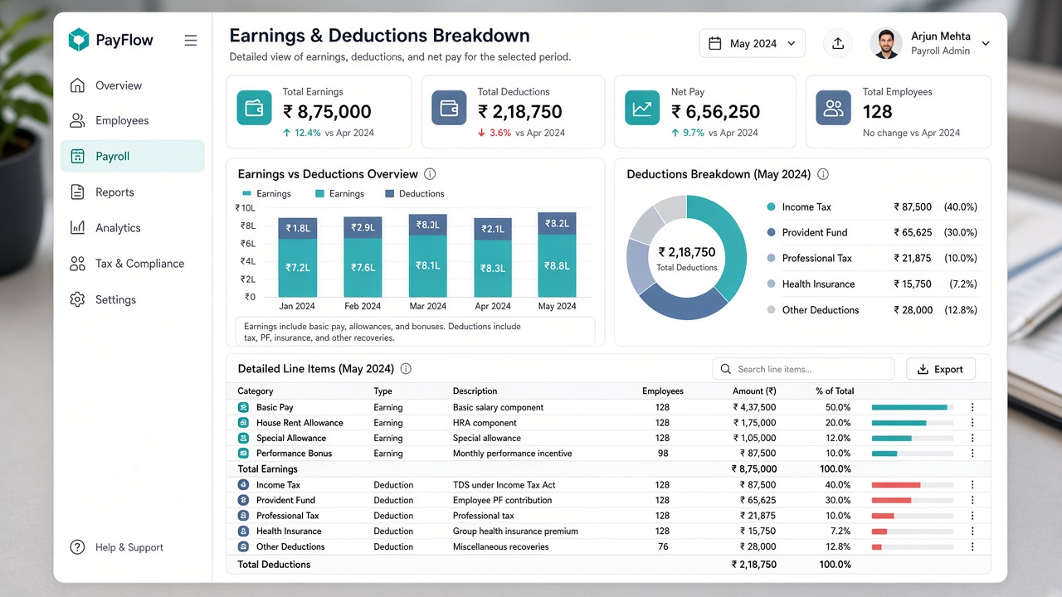Select the Payroll sidebar item

[x=133, y=156]
